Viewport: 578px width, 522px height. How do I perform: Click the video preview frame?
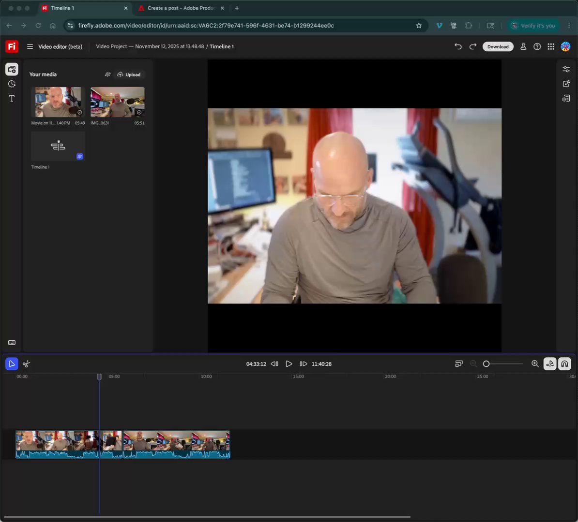tap(354, 206)
